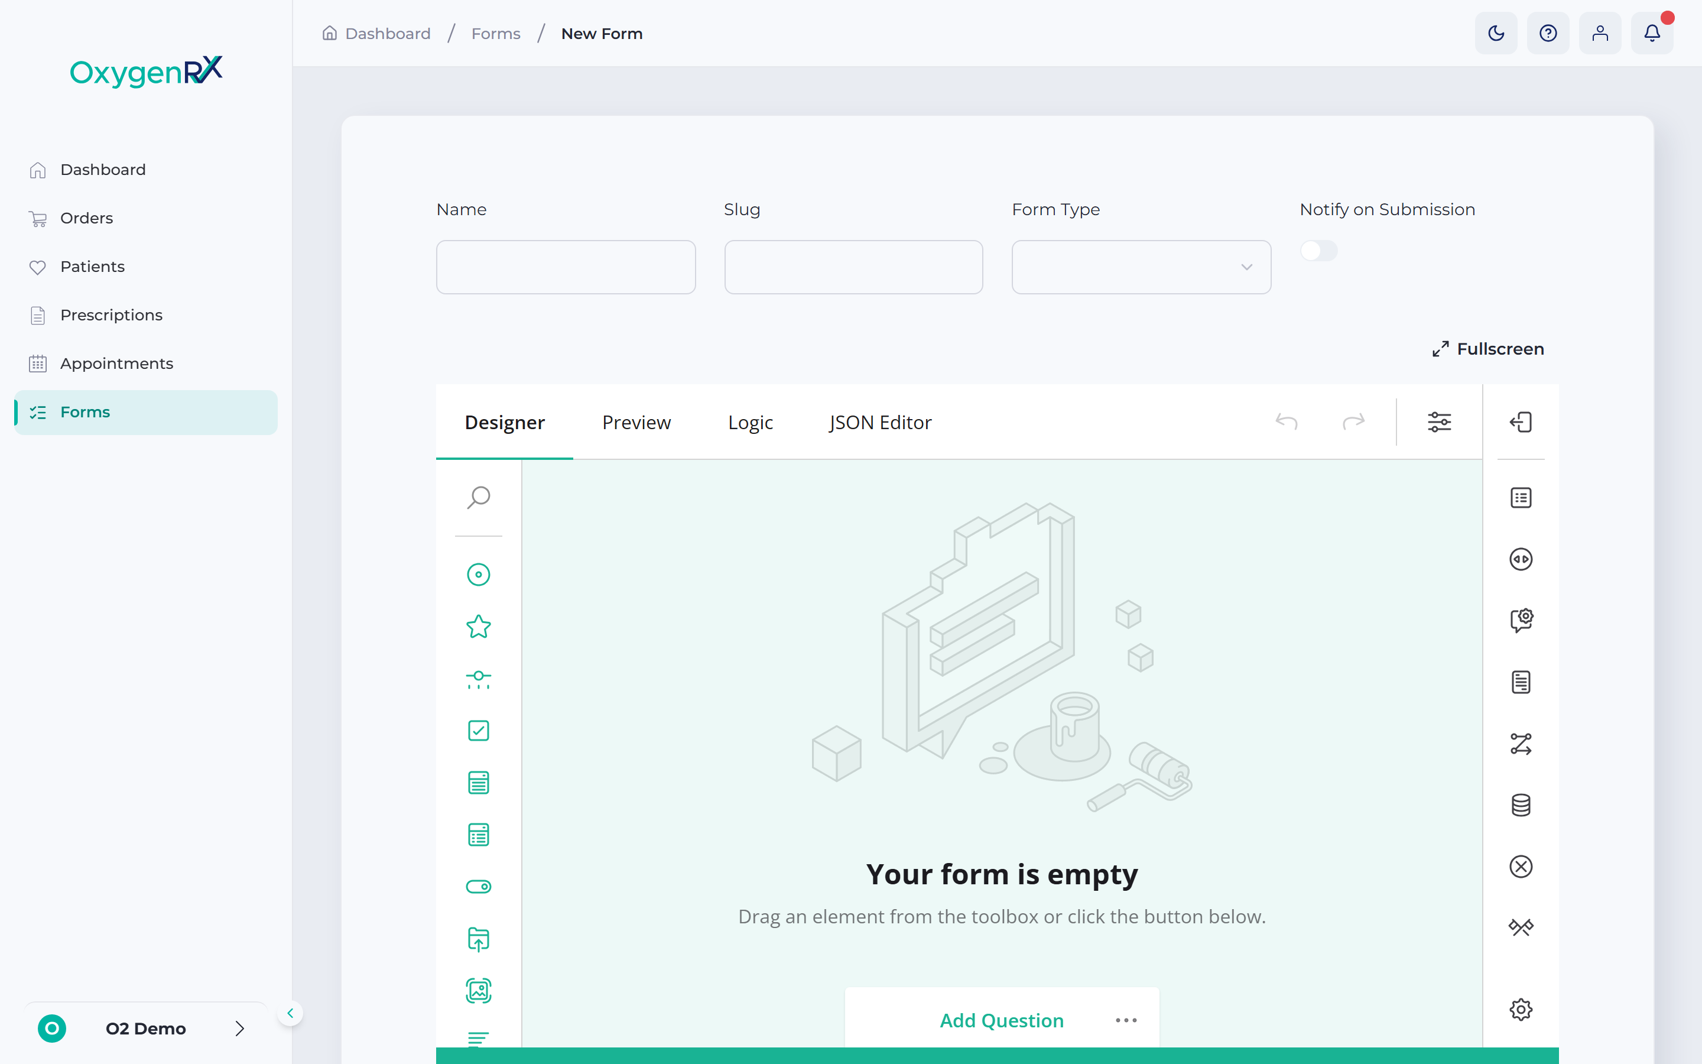Image resolution: width=1702 pixels, height=1064 pixels.
Task: Switch to the JSON Editor tab
Action: pyautogui.click(x=880, y=422)
